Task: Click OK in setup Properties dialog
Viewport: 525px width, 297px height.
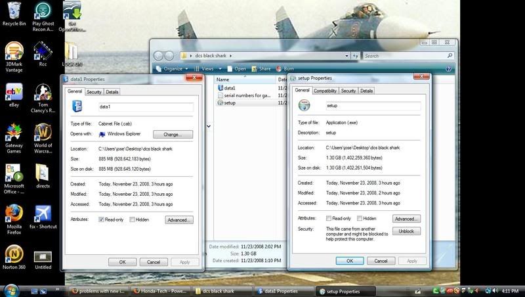Action: (350, 261)
